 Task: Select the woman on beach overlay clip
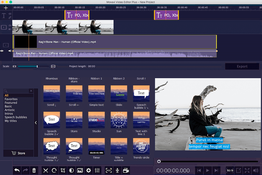pos(63,27)
